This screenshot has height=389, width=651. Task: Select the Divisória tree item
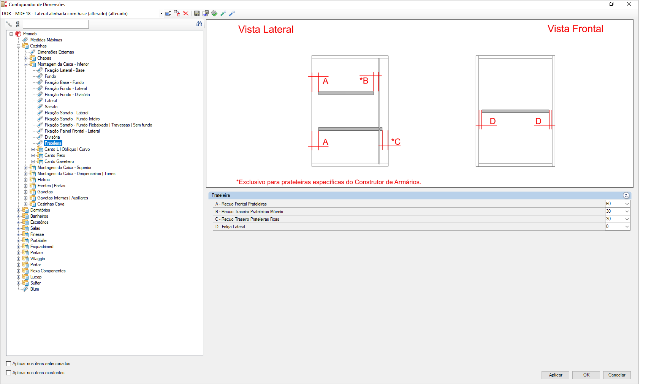(x=52, y=137)
